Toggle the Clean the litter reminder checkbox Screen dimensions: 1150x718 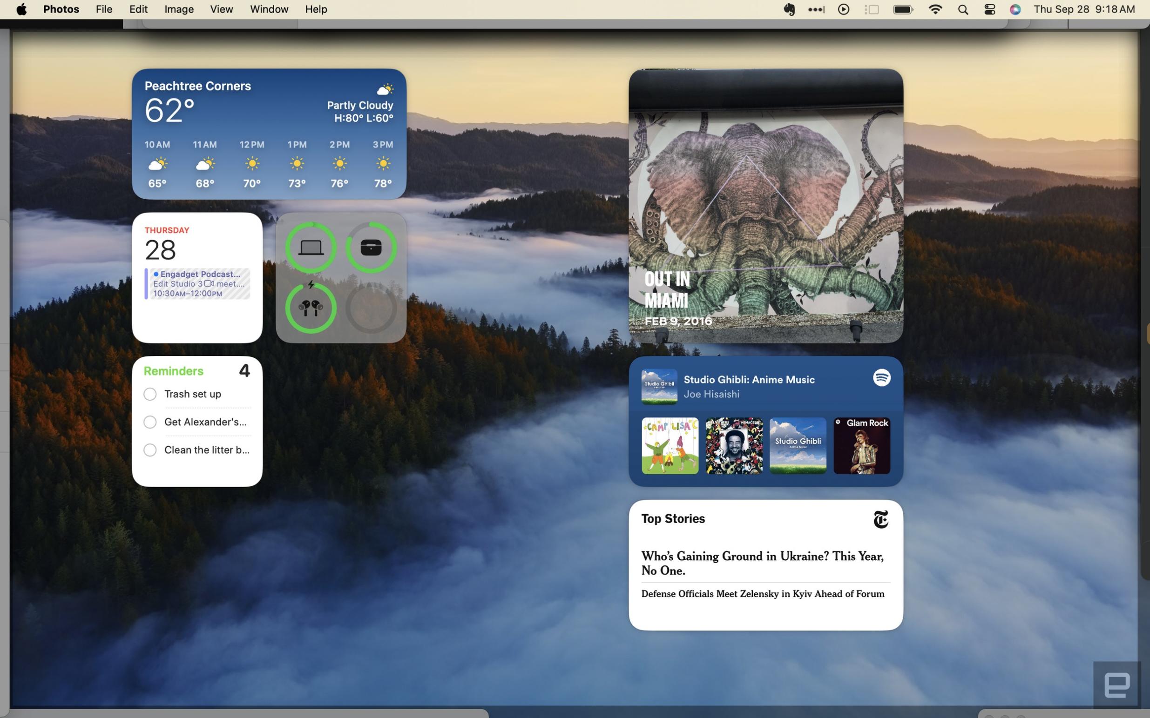pyautogui.click(x=150, y=450)
